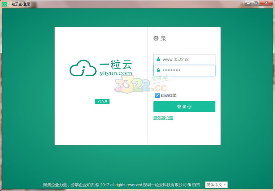
Task: Click the user icon in the username field
Action: [x=159, y=59]
